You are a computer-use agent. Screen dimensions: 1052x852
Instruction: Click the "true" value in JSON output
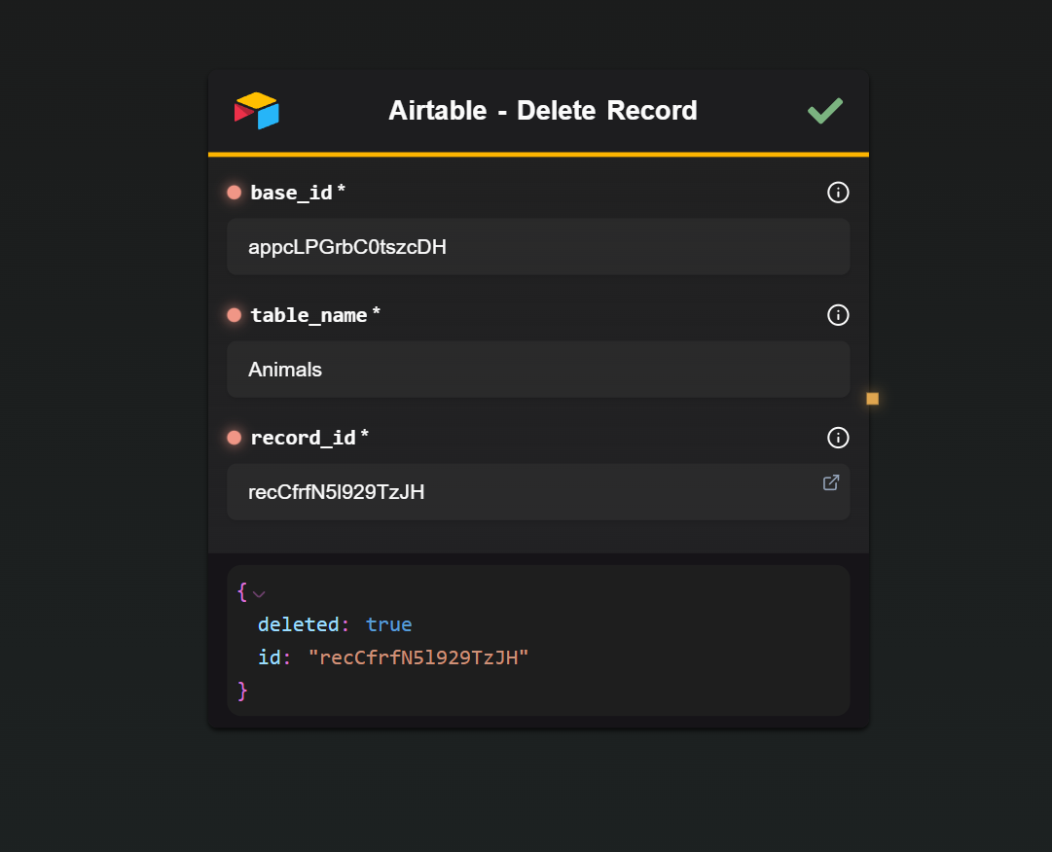[389, 624]
